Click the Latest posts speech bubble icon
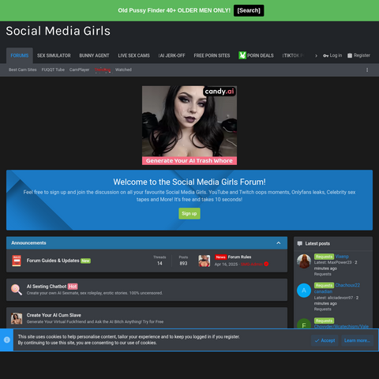The image size is (379, 379). click(x=299, y=243)
